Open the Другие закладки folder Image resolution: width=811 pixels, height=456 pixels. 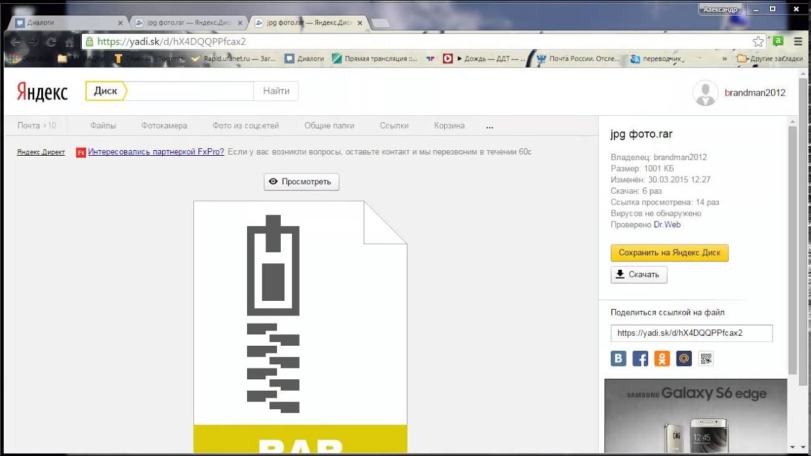[770, 58]
